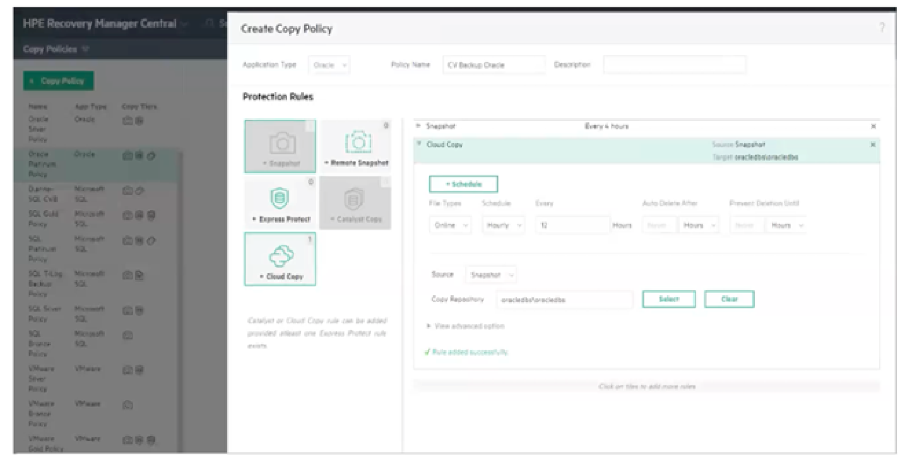Open the Application Type dropdown
Screen dimensions: 905x470
[x=330, y=65]
